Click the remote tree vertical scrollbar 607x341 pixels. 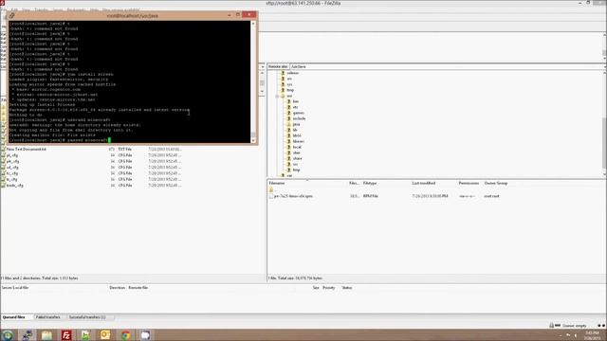pos(604,124)
